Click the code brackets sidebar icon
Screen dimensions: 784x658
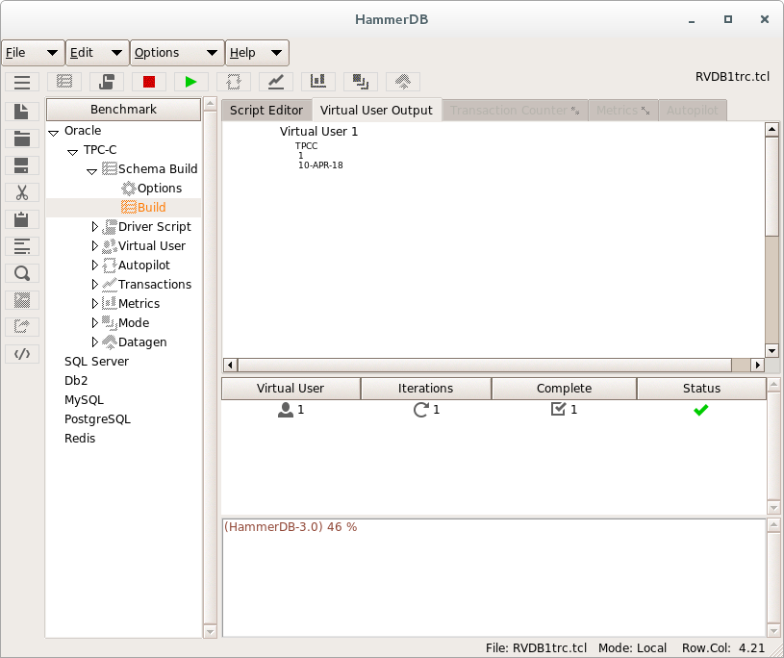pyautogui.click(x=22, y=354)
